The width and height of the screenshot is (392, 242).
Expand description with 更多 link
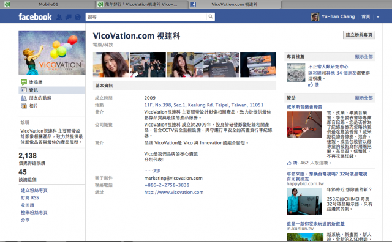[x=157, y=170]
